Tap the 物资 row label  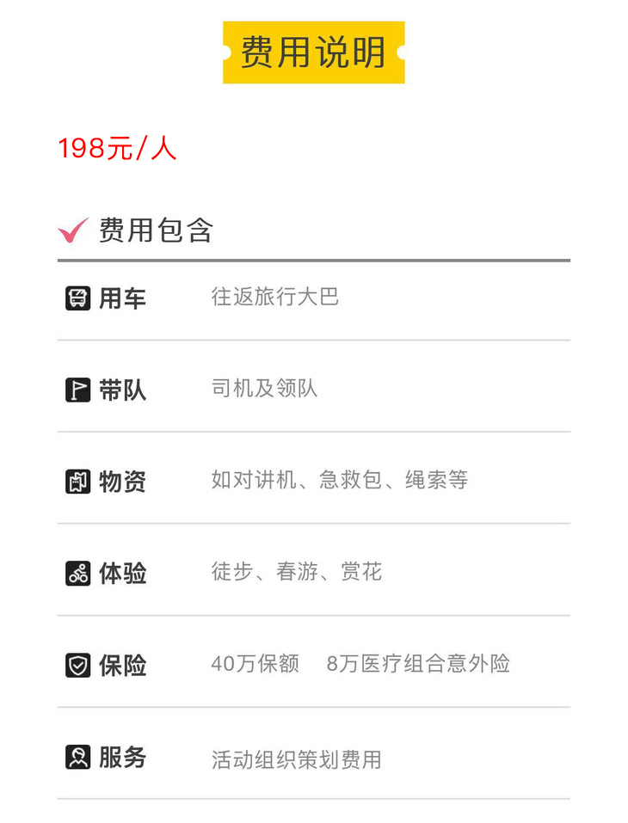point(122,482)
